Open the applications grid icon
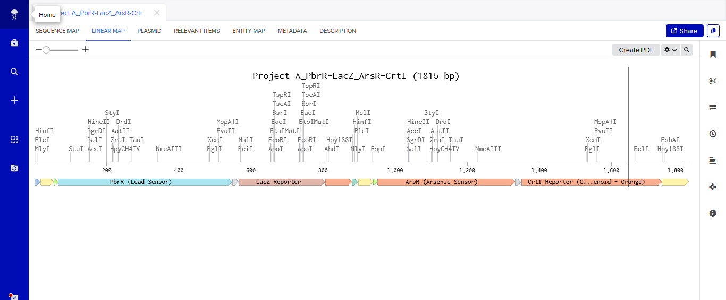 14,139
